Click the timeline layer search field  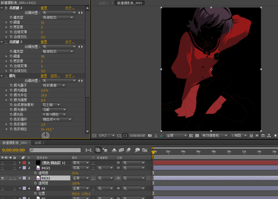point(55,150)
